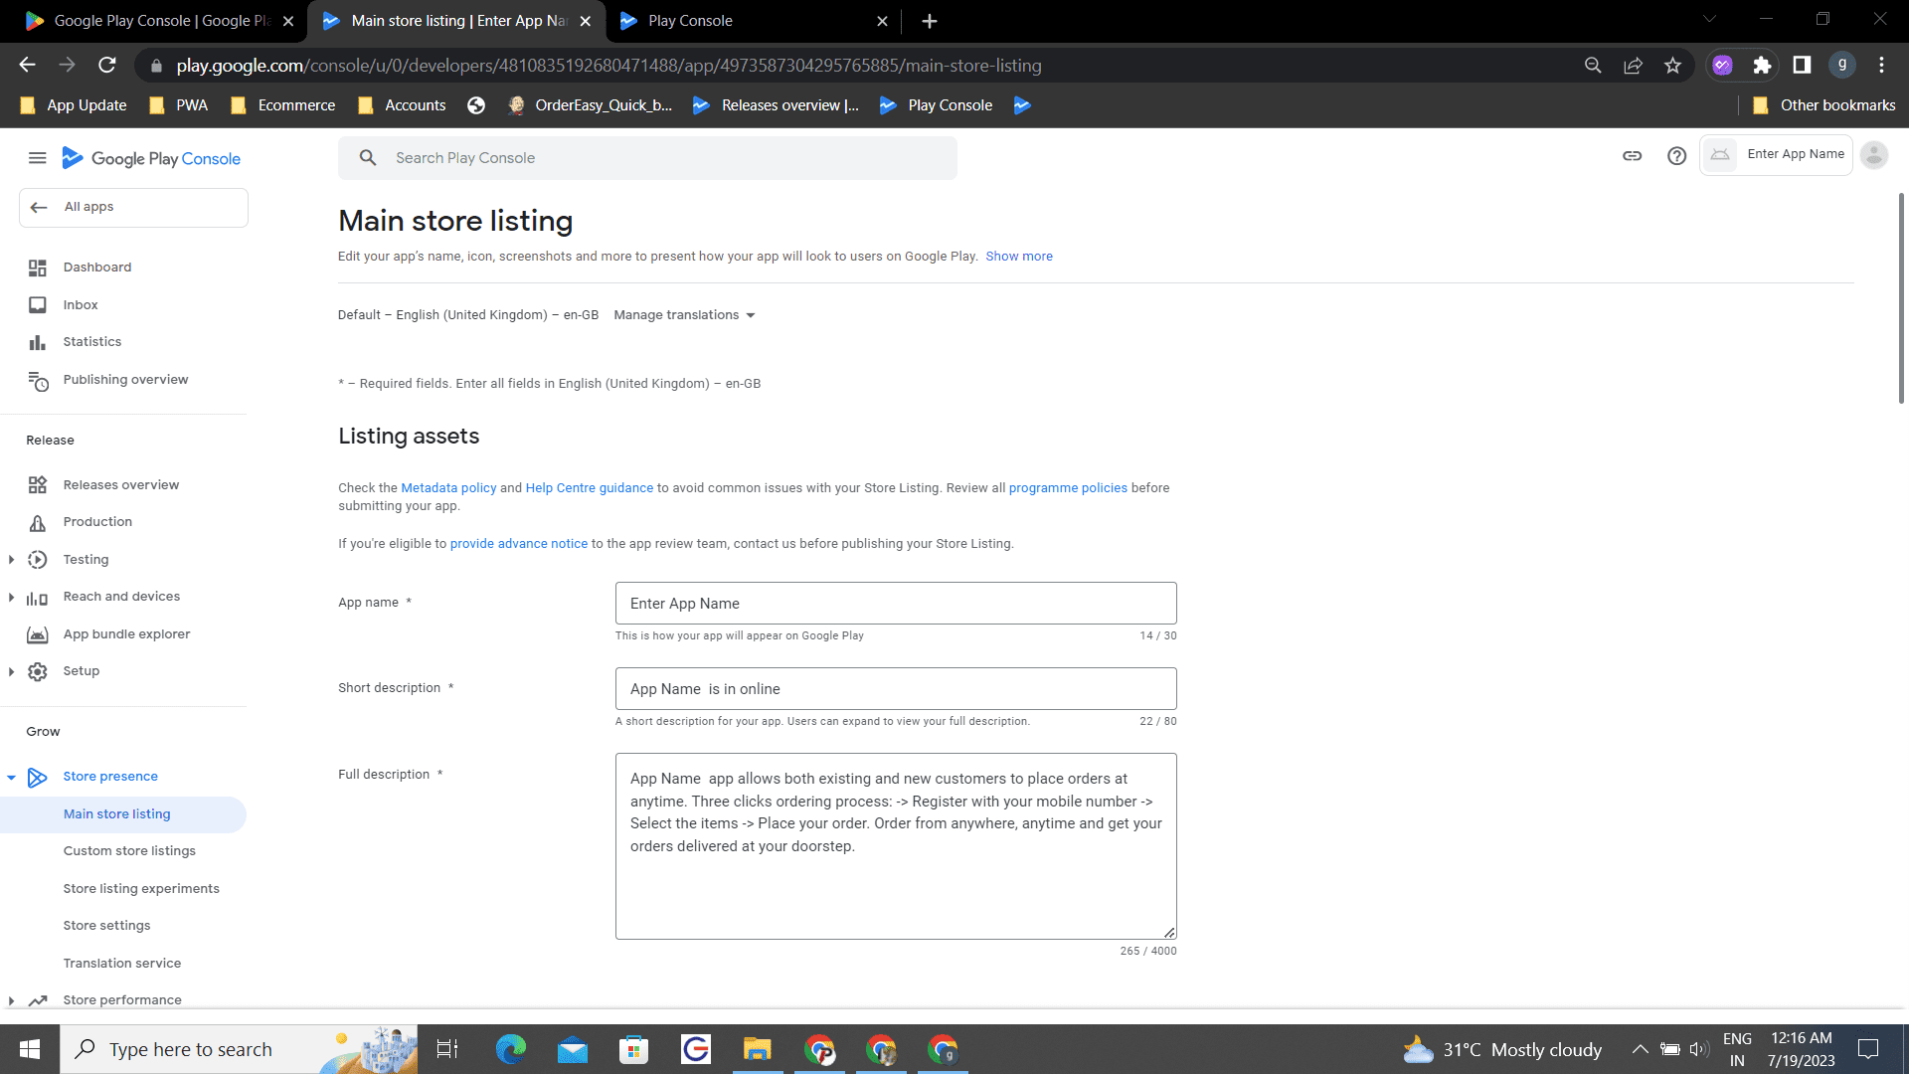The width and height of the screenshot is (1909, 1074).
Task: Collapse the Store presence section
Action: point(11,777)
